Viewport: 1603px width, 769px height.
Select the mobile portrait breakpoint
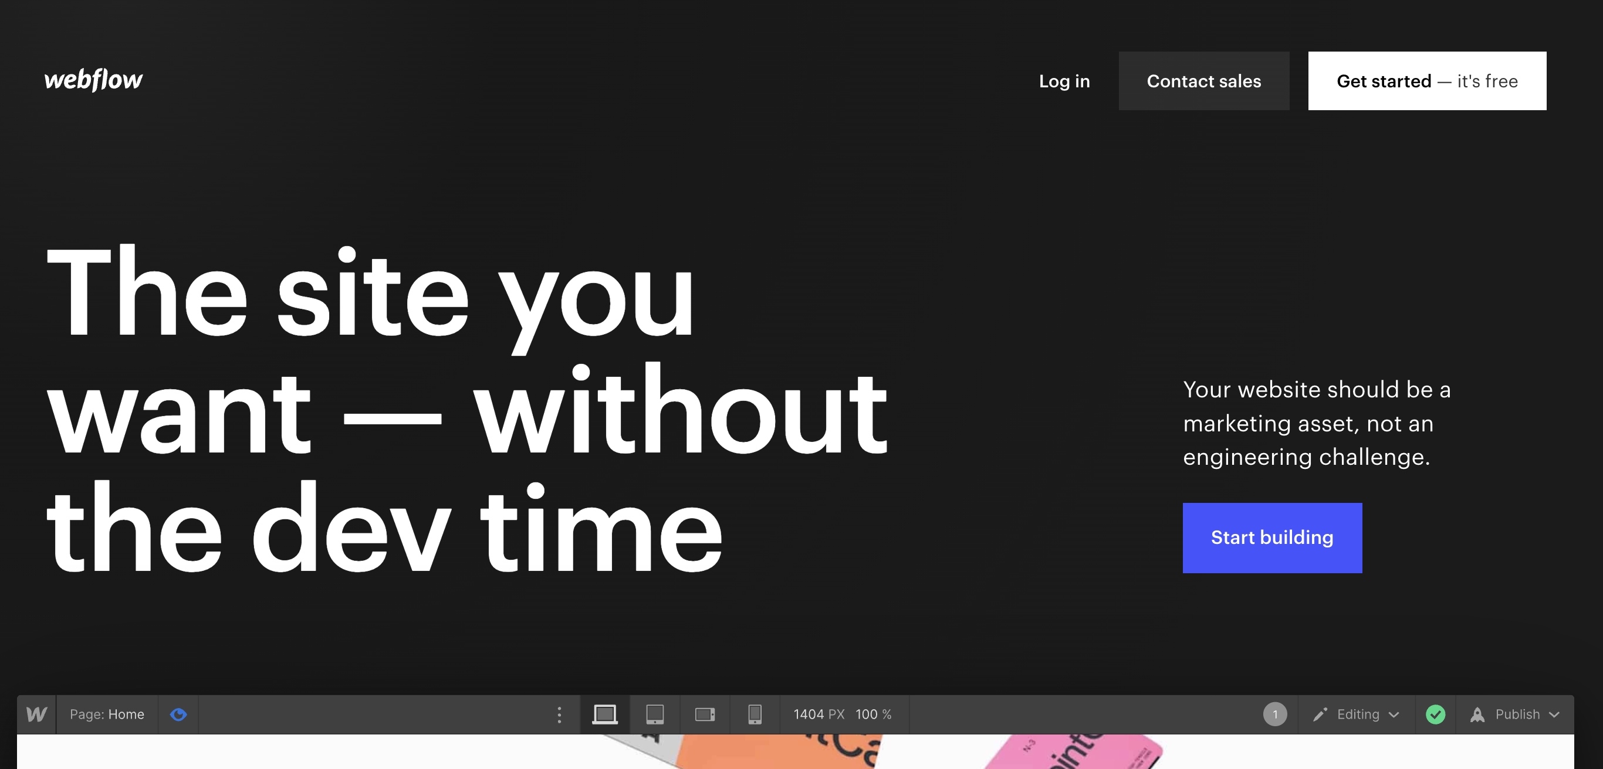coord(755,714)
